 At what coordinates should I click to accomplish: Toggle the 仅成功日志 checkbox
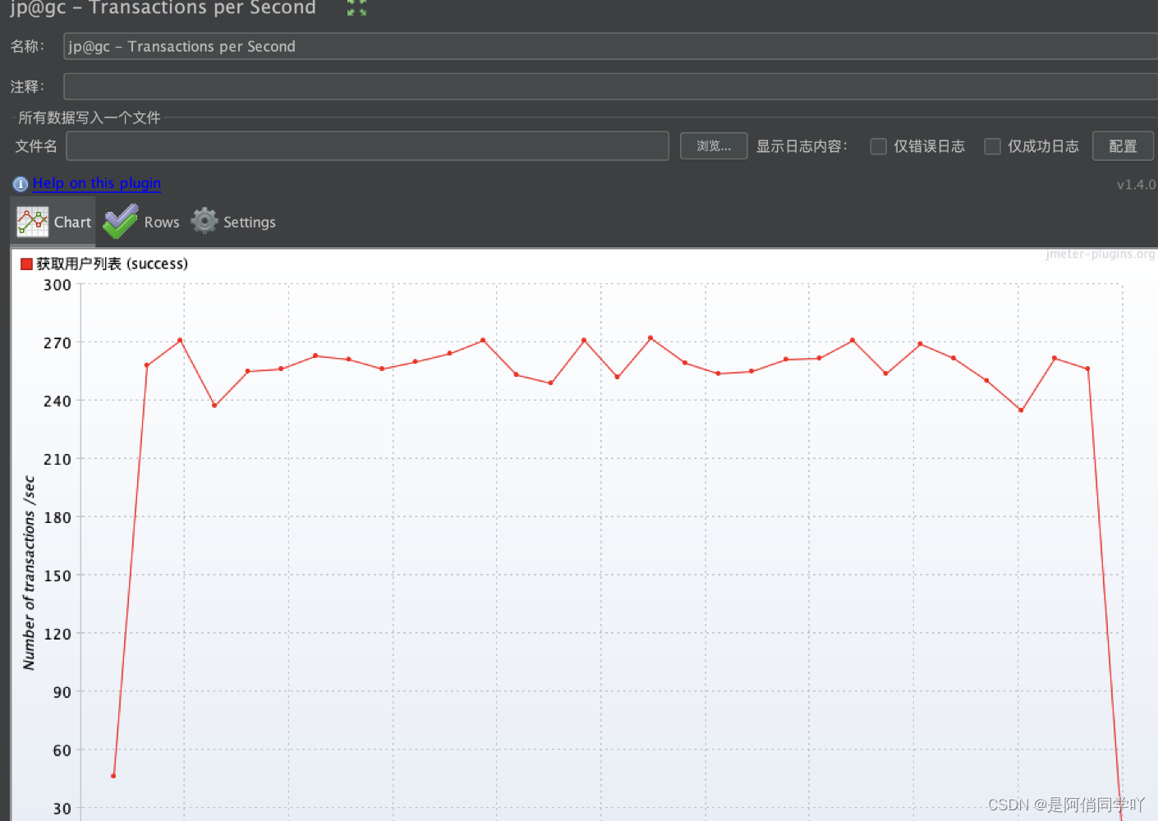point(993,146)
